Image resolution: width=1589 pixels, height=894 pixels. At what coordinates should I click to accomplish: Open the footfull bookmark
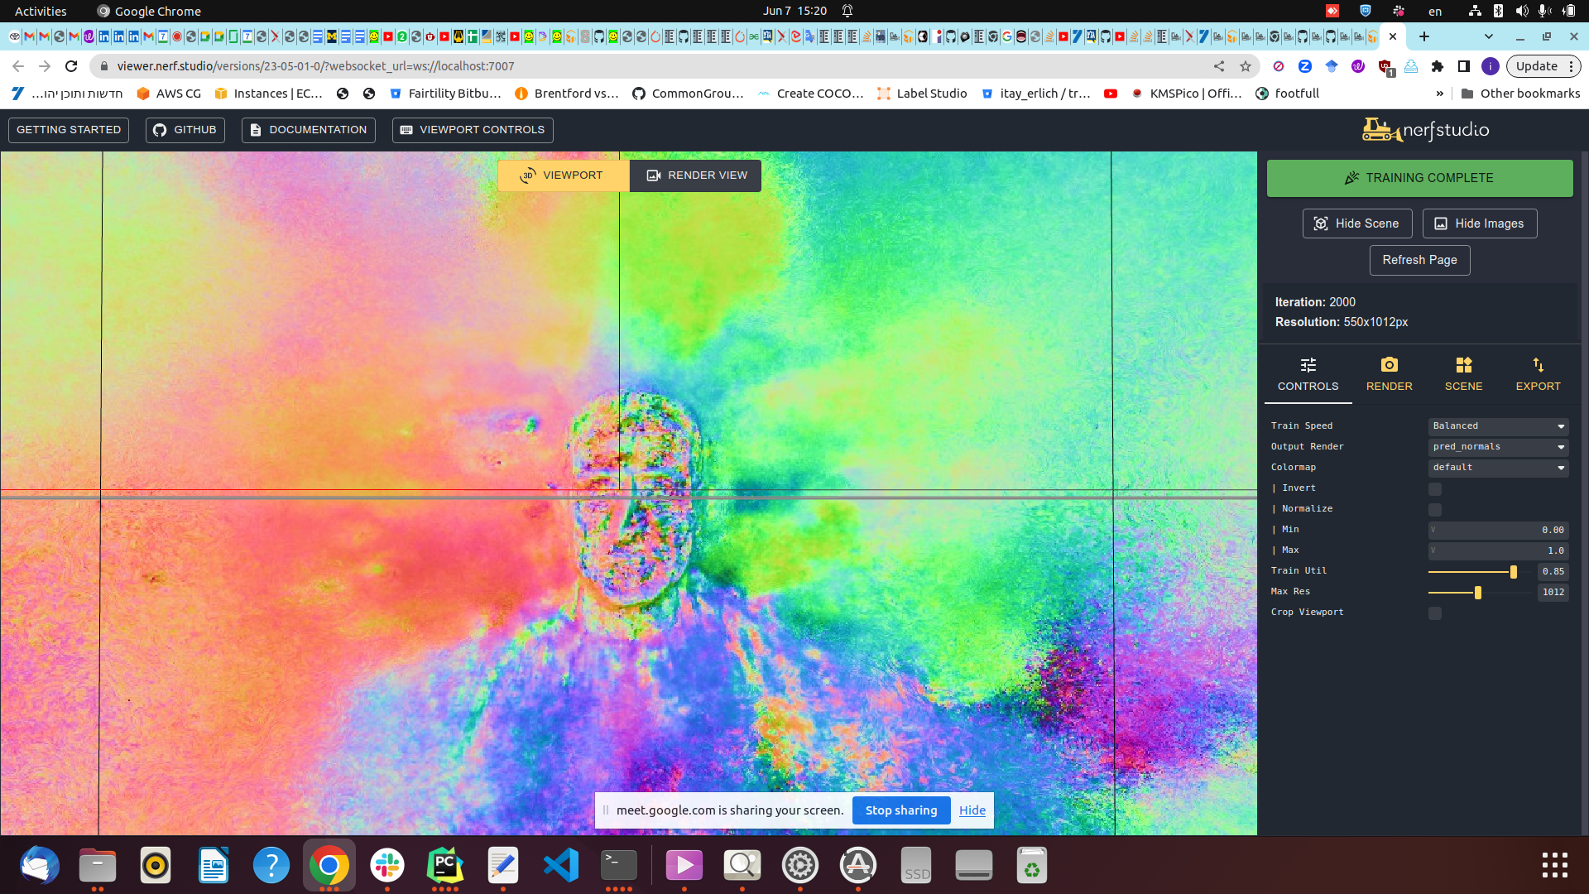1287,94
